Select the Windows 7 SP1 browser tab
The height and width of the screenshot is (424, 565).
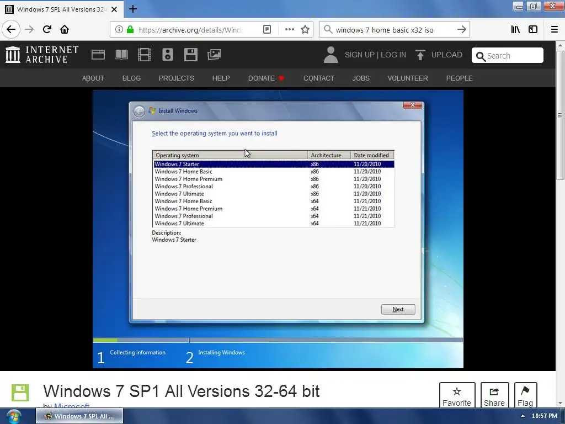tap(62, 9)
